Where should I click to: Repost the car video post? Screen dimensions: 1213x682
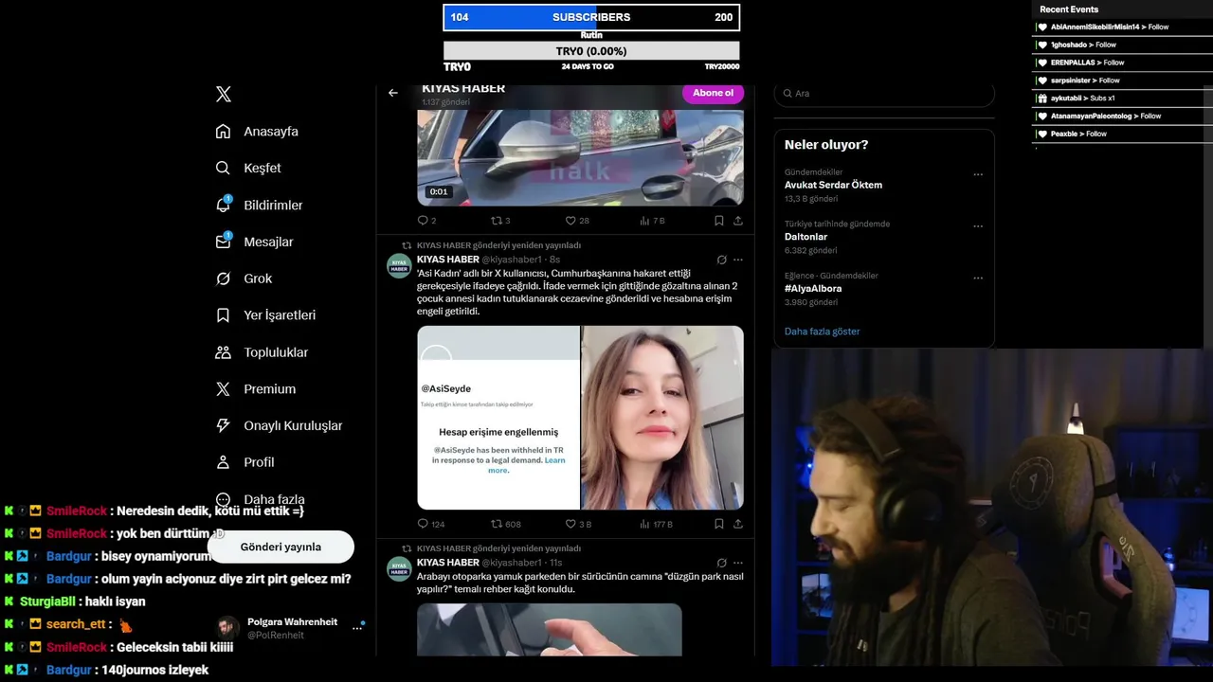pyautogui.click(x=500, y=220)
